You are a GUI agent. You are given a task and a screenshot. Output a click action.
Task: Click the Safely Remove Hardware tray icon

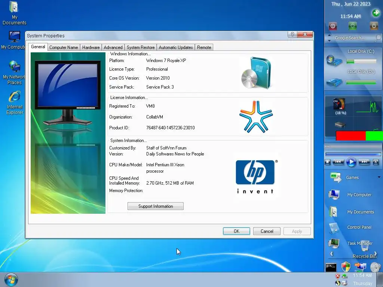tap(344, 276)
